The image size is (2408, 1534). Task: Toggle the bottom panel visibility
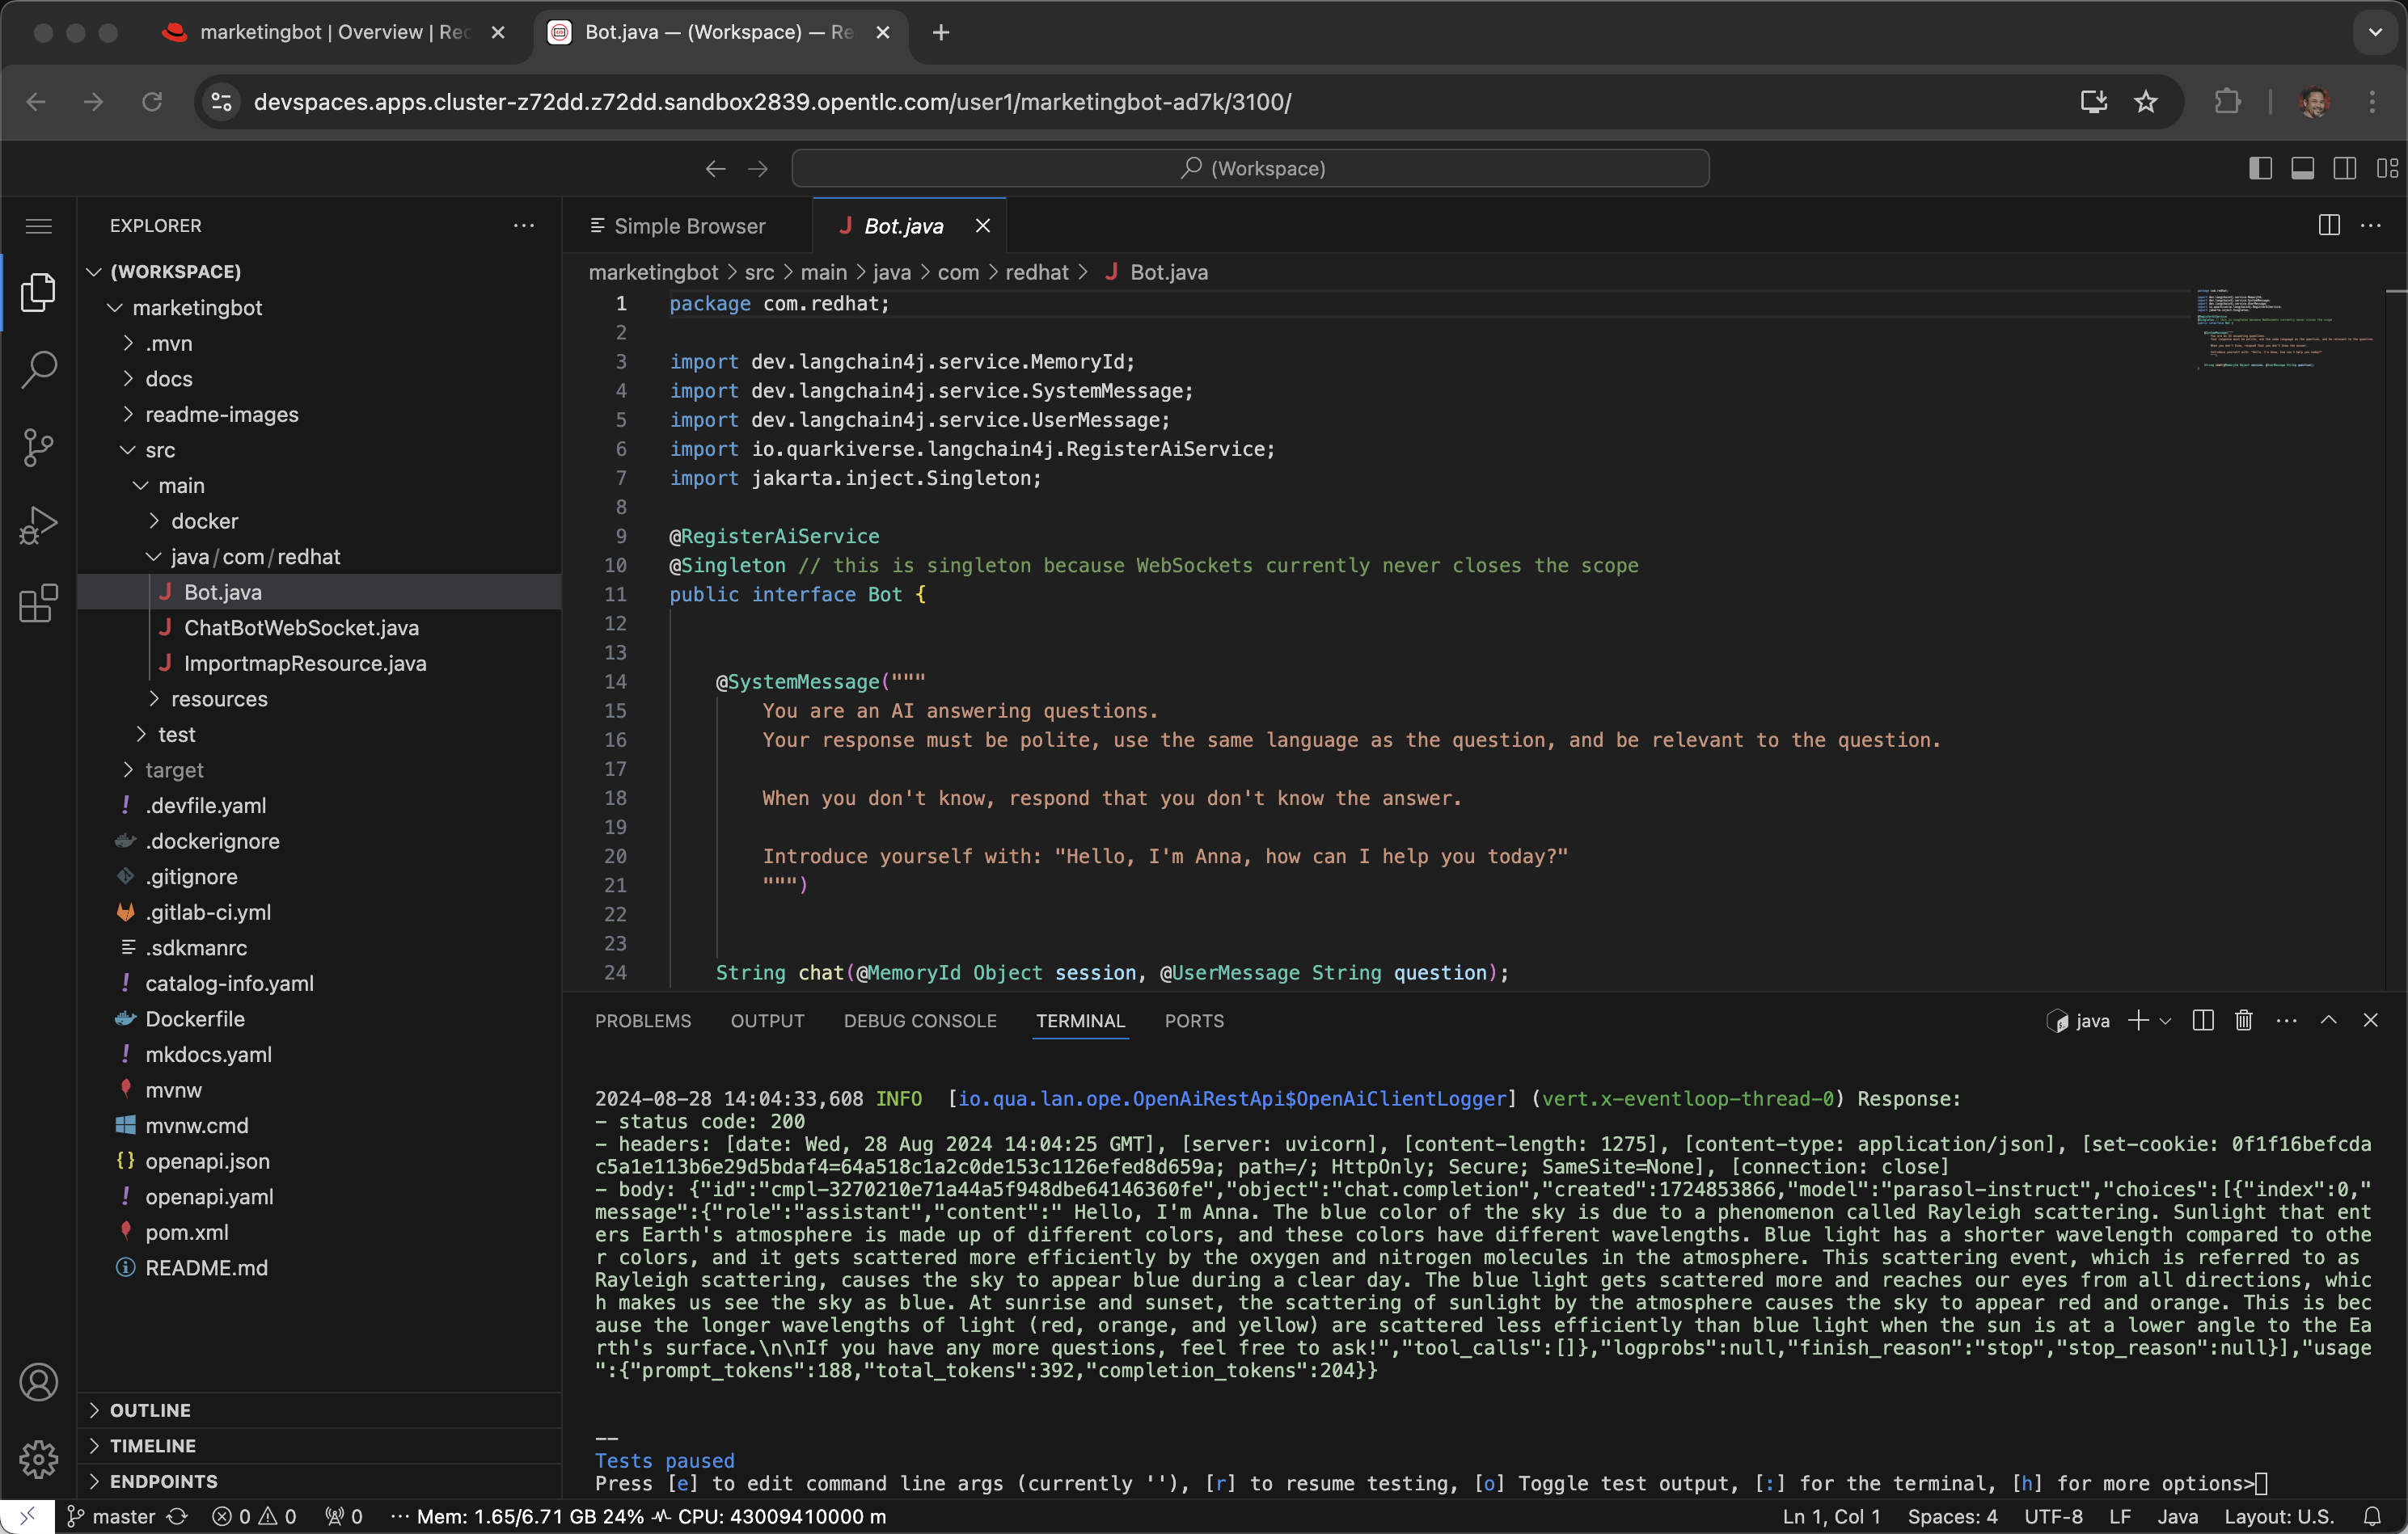click(x=2302, y=168)
